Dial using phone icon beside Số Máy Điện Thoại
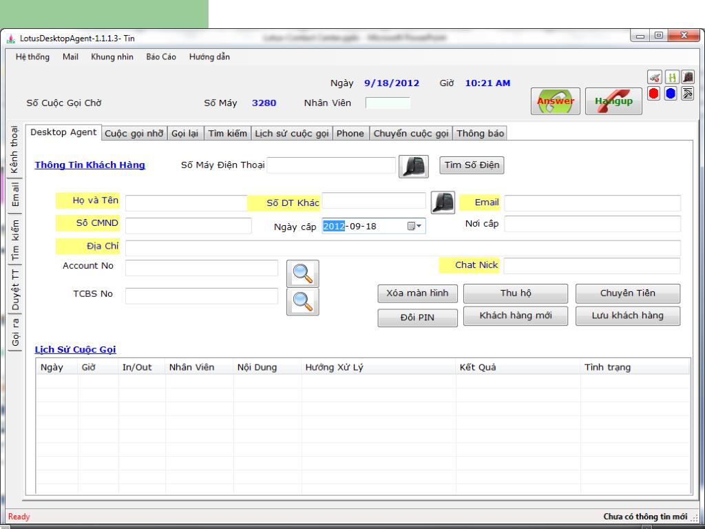This screenshot has height=529, width=705. click(x=414, y=167)
